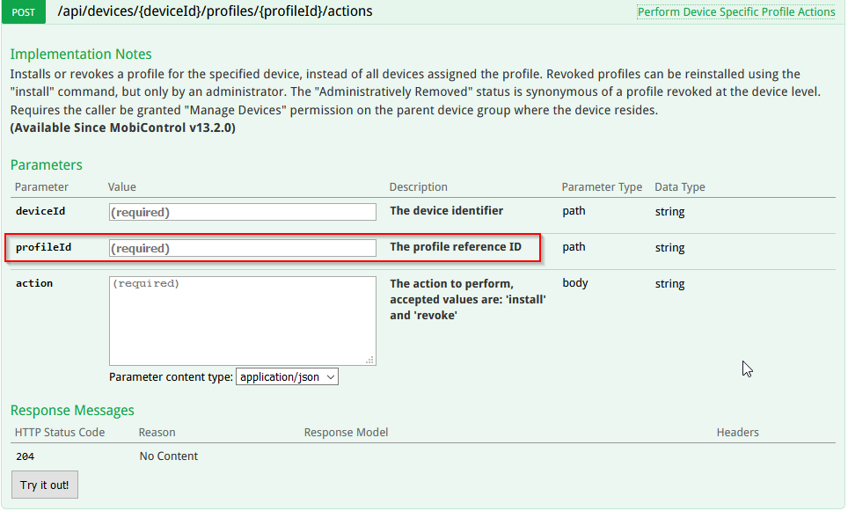
Task: Click the Parameters section heading
Action: [47, 165]
